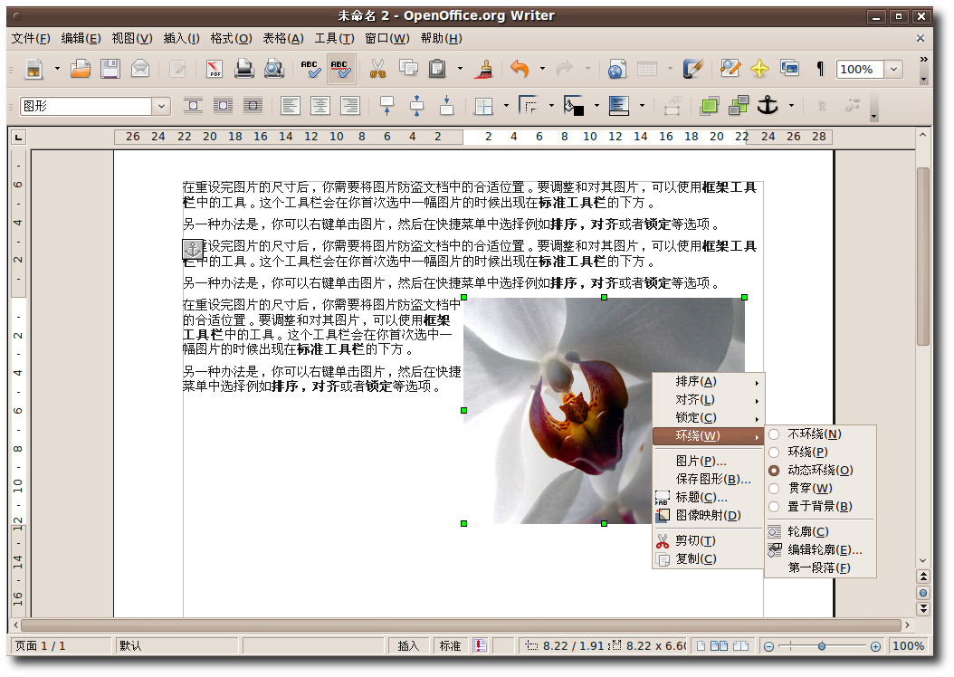Open the Navigator star icon
The height and width of the screenshot is (677, 954).
pos(759,69)
